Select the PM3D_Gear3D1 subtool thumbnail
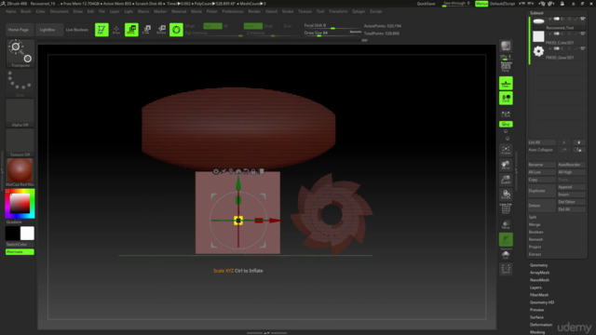The height and width of the screenshot is (335, 596). coord(538,51)
